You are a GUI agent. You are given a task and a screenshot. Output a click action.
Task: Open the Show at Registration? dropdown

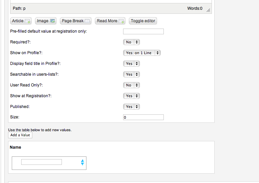(132, 96)
